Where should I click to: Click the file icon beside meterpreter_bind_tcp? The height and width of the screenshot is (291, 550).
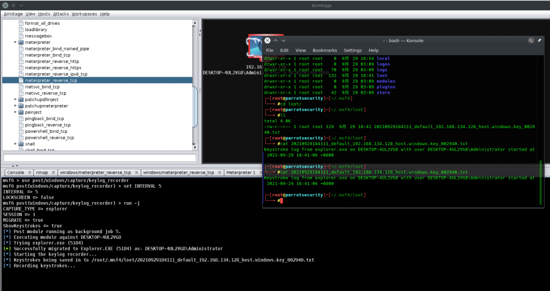coord(21,55)
